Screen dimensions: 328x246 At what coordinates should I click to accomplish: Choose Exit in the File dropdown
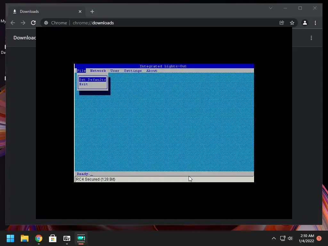click(84, 84)
